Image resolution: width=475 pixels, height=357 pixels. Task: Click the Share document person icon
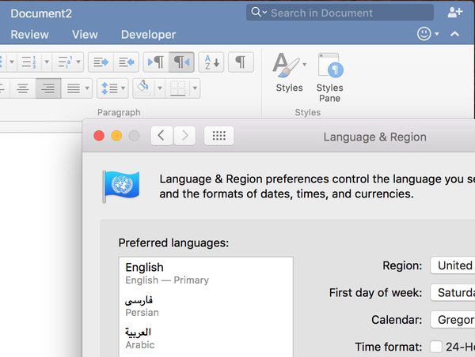pyautogui.click(x=454, y=12)
